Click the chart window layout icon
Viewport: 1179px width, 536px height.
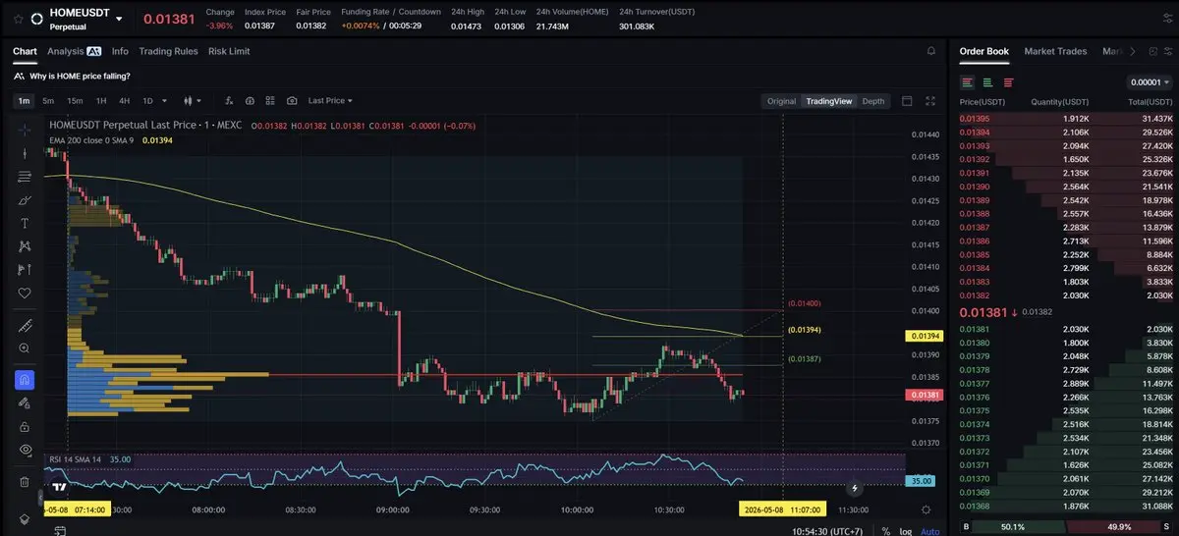pyautogui.click(x=907, y=101)
